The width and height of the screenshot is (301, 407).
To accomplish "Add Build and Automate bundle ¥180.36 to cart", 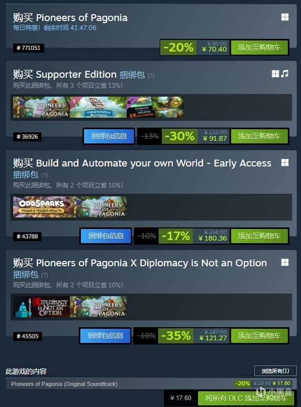I will point(260,236).
